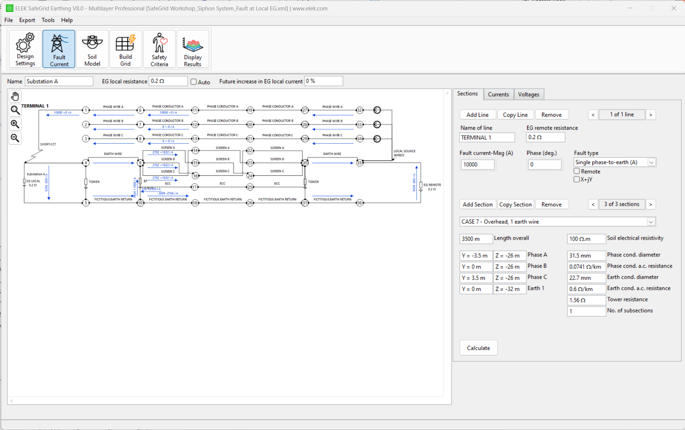Open the CASE 7 section type dropdown
The width and height of the screenshot is (685, 430).
point(651,222)
